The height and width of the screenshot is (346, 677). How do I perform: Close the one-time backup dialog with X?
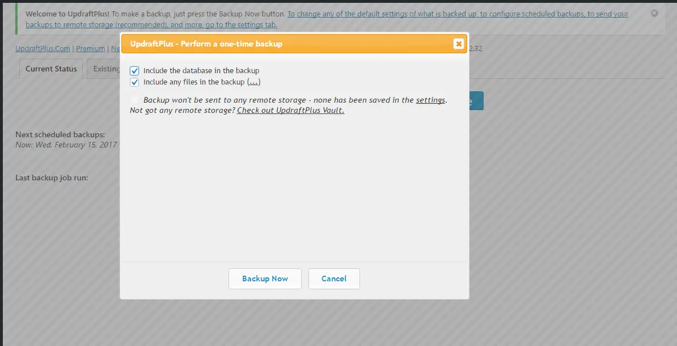(x=459, y=44)
